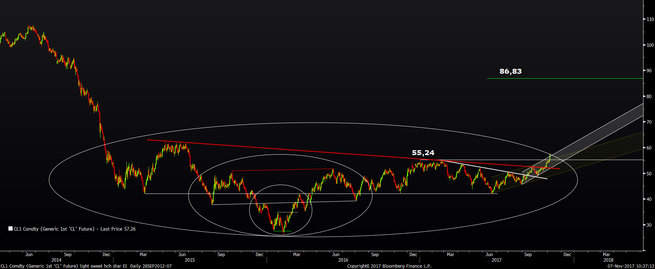The width and height of the screenshot is (655, 269).
Task: Click the '55,24' breakout level annotation
Action: pos(423,153)
